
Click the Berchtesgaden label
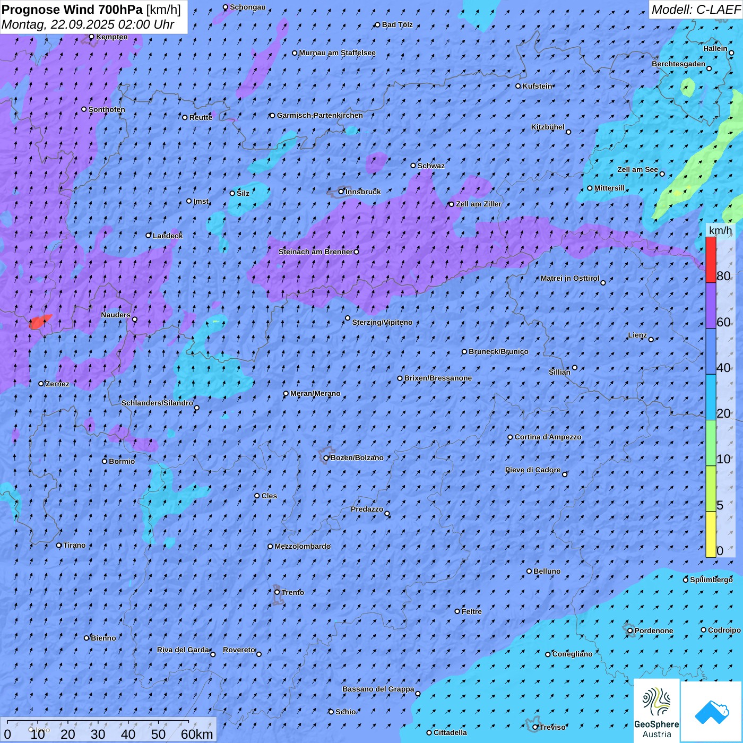pos(679,64)
